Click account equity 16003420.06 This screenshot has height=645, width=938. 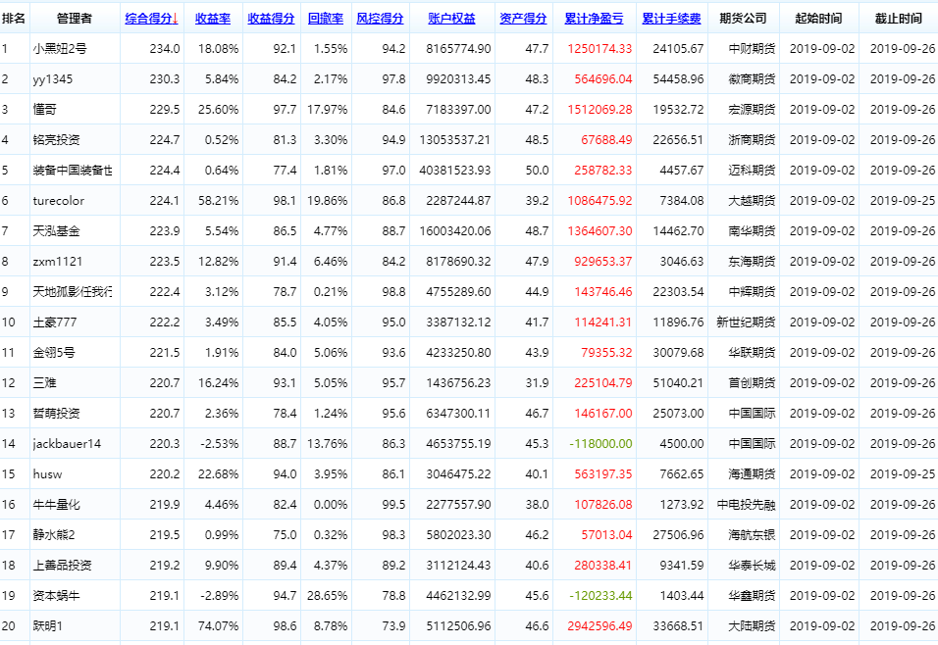[454, 231]
